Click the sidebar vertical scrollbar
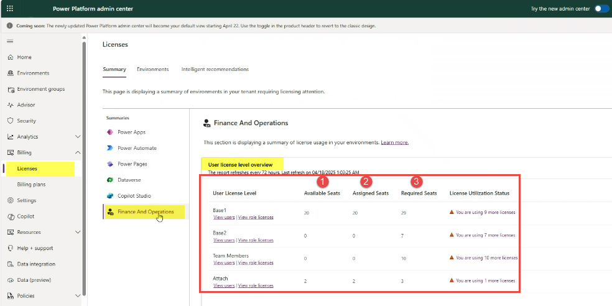The image size is (612, 306). [x=84, y=168]
